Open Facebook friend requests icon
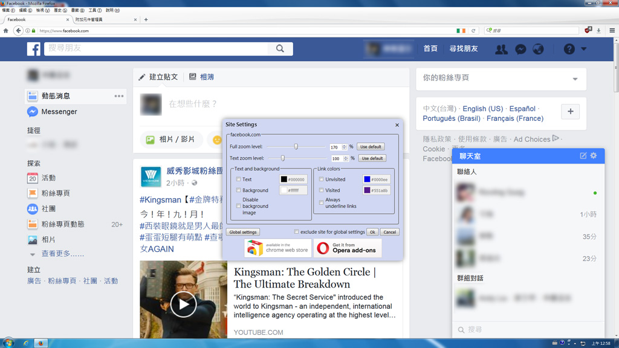This screenshot has height=348, width=619. click(501, 49)
